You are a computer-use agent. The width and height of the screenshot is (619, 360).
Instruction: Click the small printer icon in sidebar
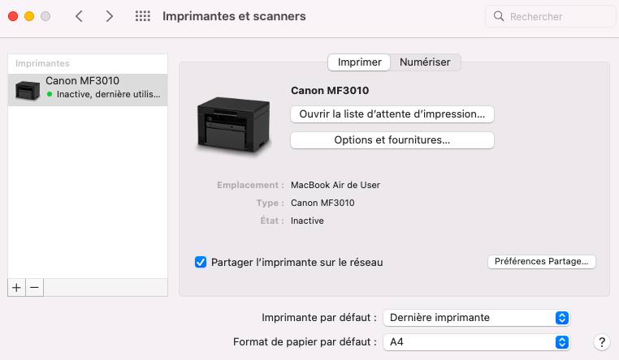point(28,88)
